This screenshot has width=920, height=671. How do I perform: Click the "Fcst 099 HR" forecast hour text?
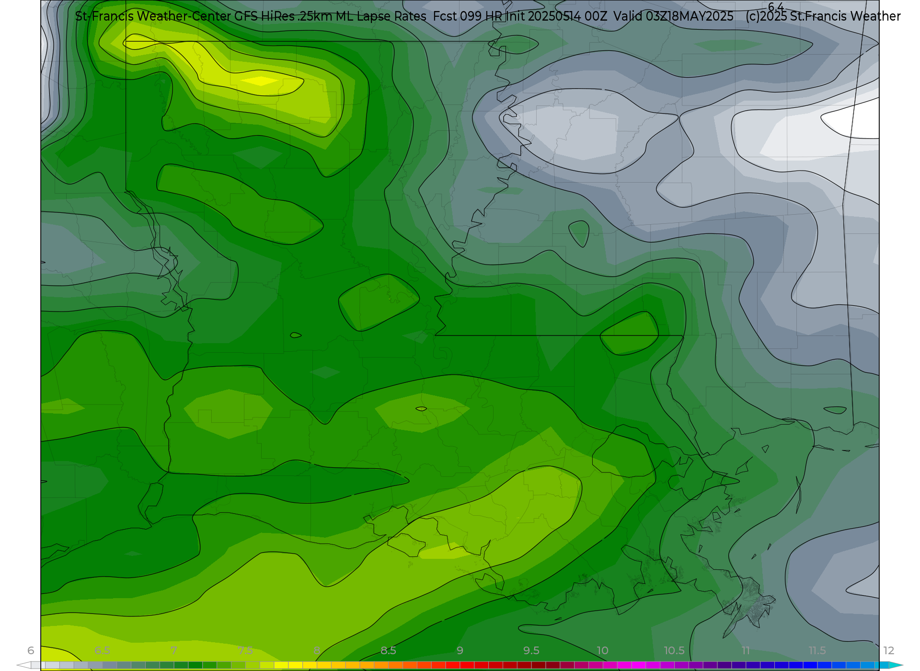tap(467, 16)
